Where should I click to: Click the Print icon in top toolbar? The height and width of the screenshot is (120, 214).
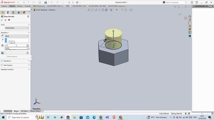(x=45, y=2)
